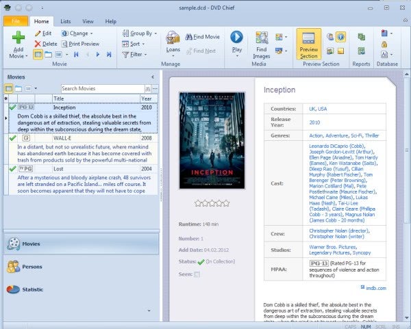The width and height of the screenshot is (411, 329).
Task: Expand the Filter dropdown
Action: (136, 54)
